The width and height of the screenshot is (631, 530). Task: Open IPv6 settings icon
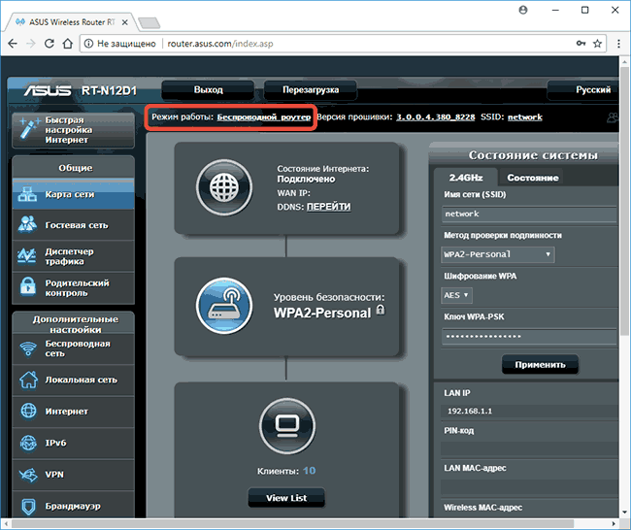pos(28,443)
